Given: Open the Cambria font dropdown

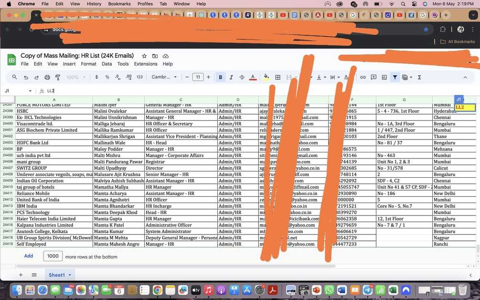Looking at the screenshot, I should click(x=164, y=77).
